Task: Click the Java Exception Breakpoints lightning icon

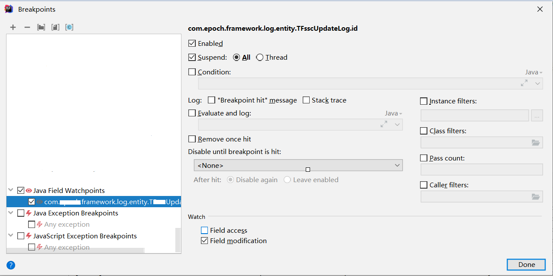Action: point(29,213)
